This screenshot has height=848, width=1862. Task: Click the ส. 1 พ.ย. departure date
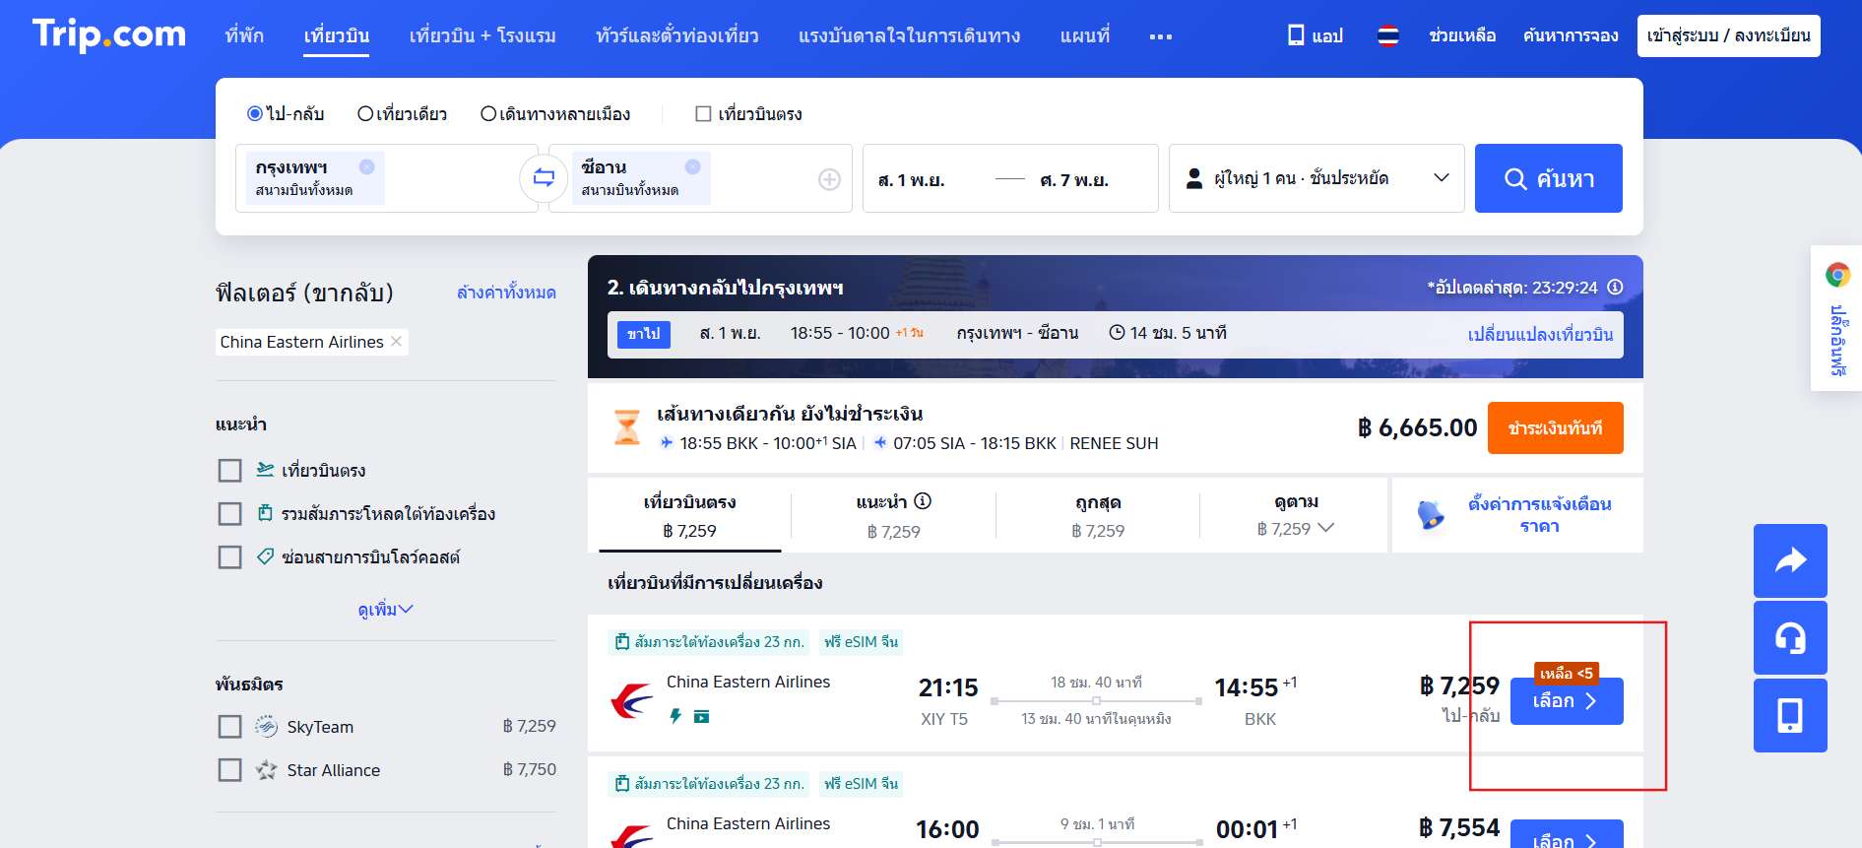[911, 180]
